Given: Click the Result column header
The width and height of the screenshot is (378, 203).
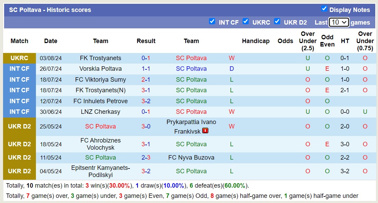Looking at the screenshot, I should [146, 41].
